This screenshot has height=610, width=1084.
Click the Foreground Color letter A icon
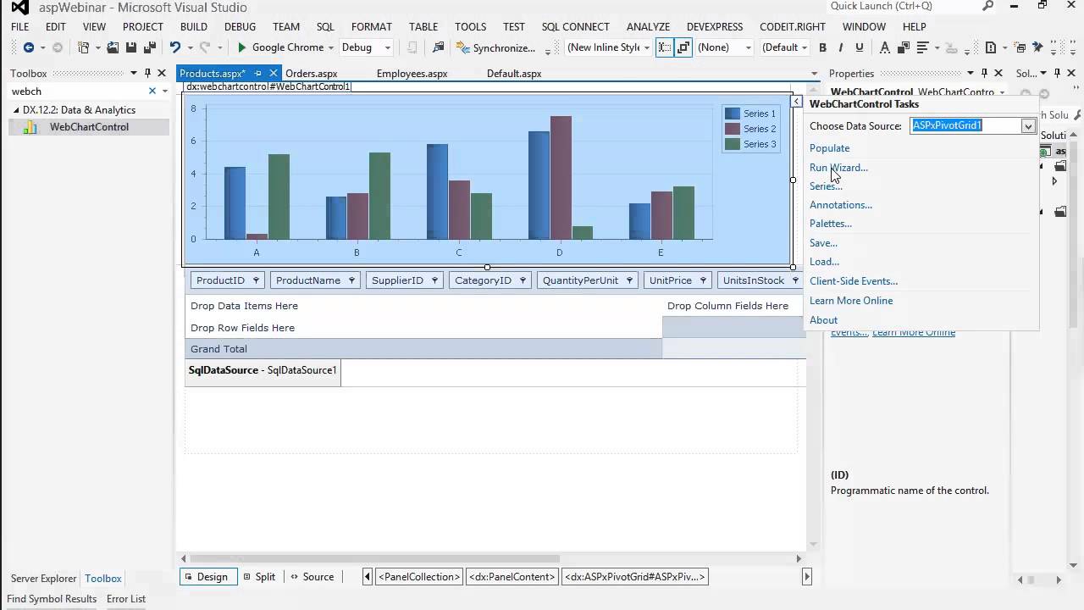[884, 47]
